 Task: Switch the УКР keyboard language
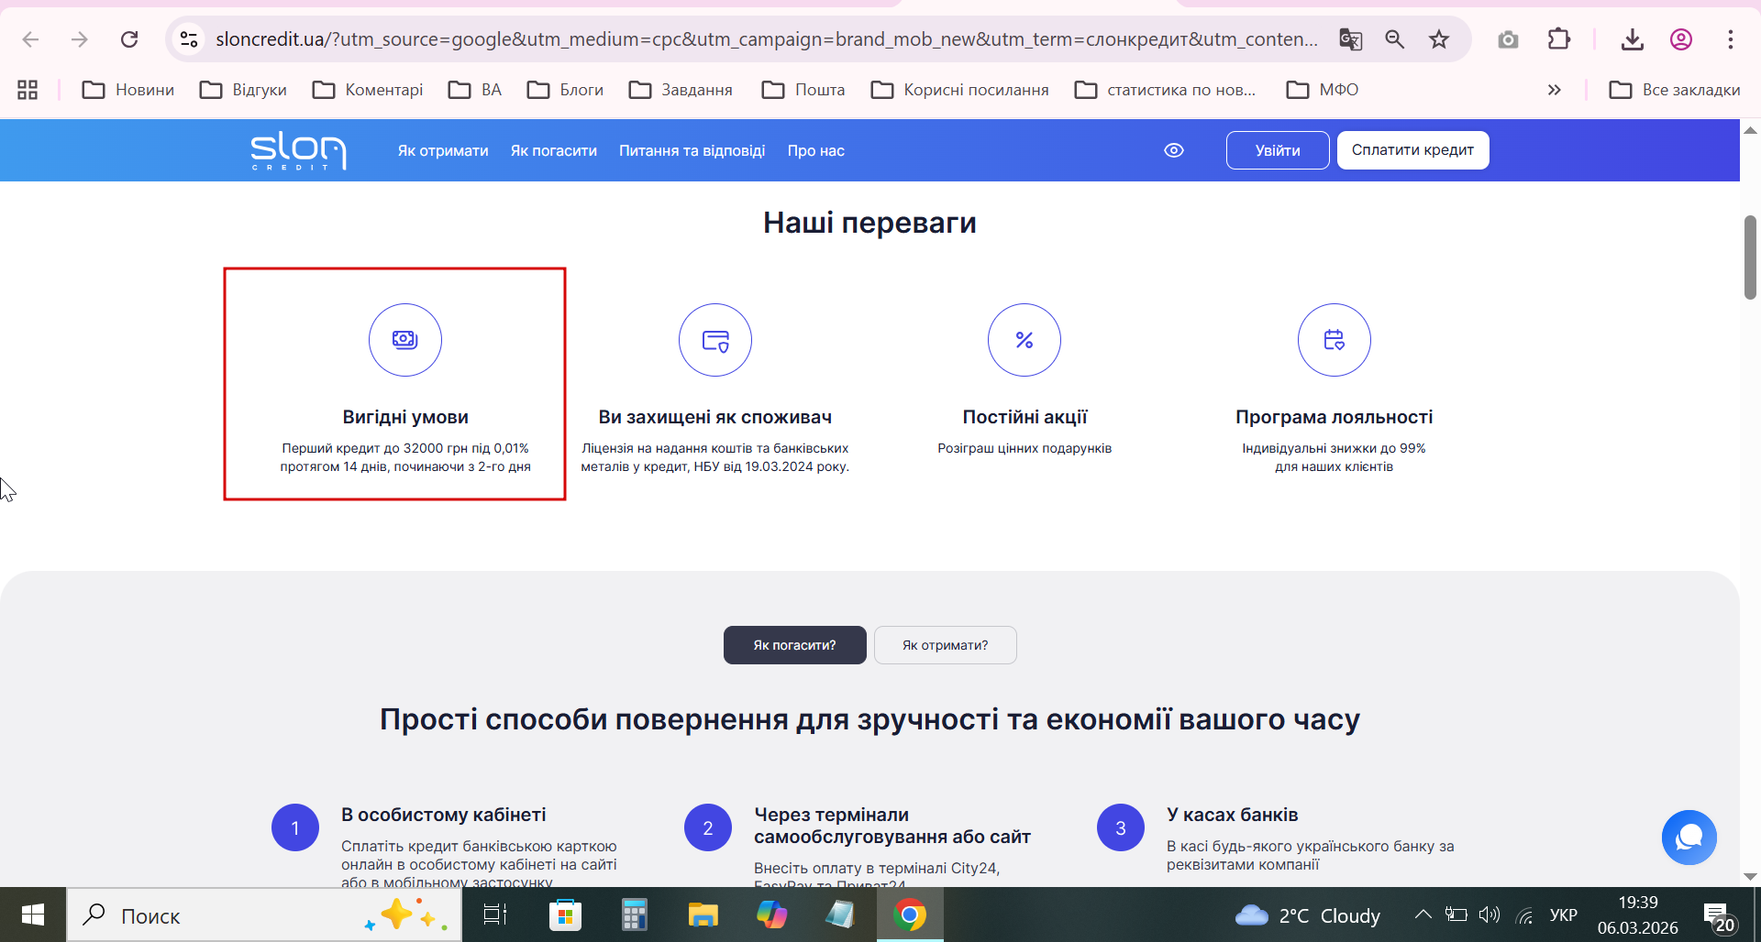tap(1564, 915)
